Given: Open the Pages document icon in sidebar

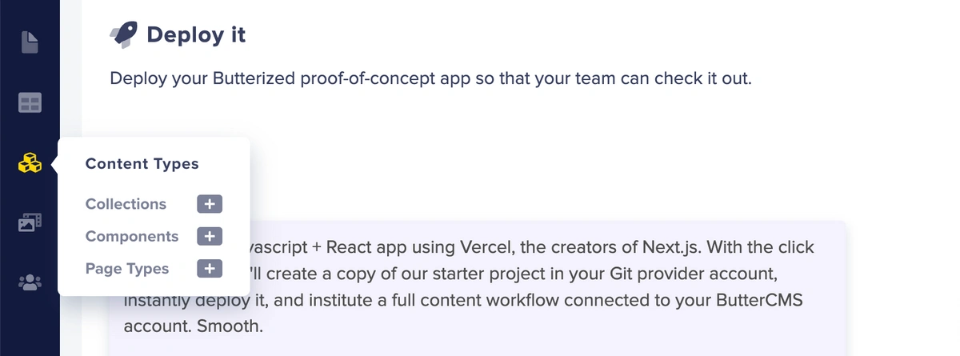Looking at the screenshot, I should point(30,42).
